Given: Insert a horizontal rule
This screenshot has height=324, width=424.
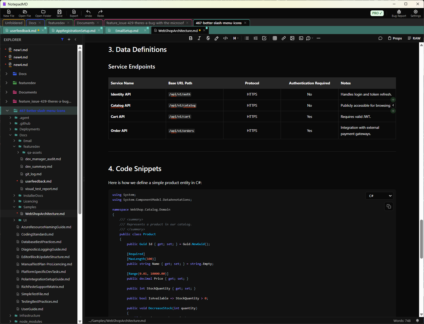Looking at the screenshot, I should pos(319,38).
